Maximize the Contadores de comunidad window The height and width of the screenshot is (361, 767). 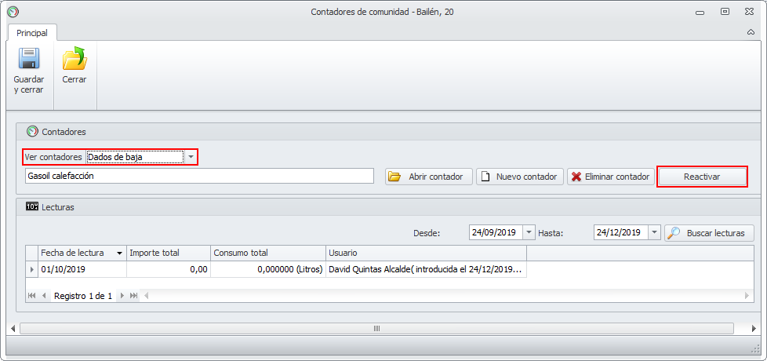point(725,11)
